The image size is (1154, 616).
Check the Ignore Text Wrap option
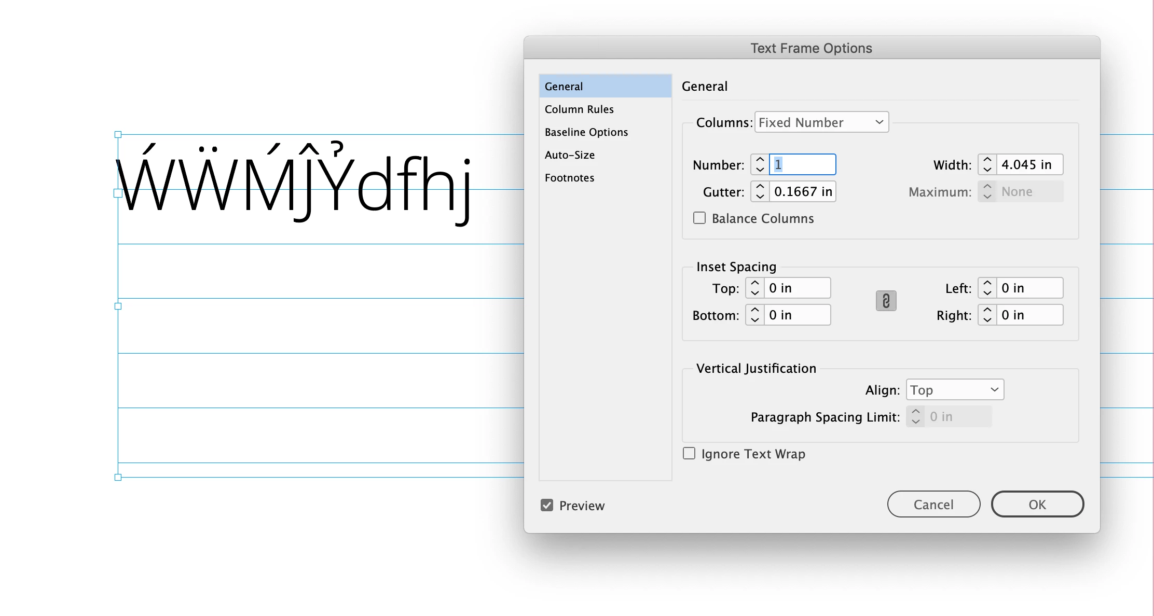(689, 454)
